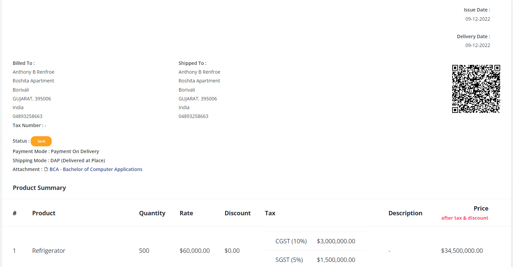
Task: Click the customer name under Shipped To
Action: [x=199, y=72]
